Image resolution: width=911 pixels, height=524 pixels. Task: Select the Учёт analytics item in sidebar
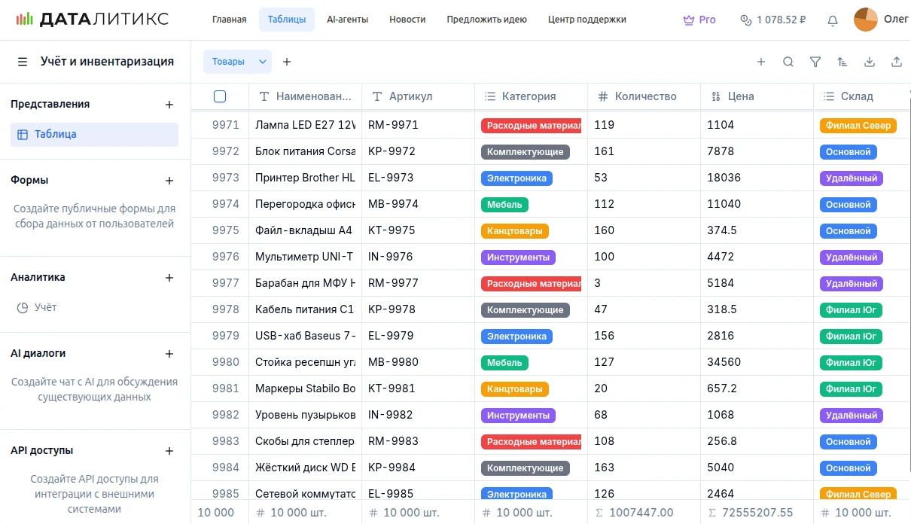pos(45,307)
